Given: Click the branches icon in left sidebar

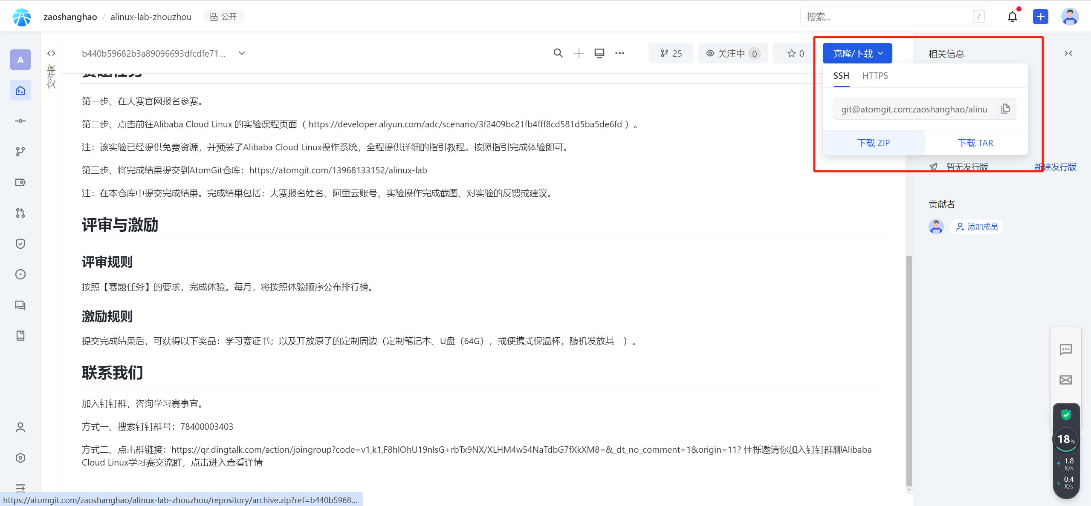Looking at the screenshot, I should (x=20, y=152).
